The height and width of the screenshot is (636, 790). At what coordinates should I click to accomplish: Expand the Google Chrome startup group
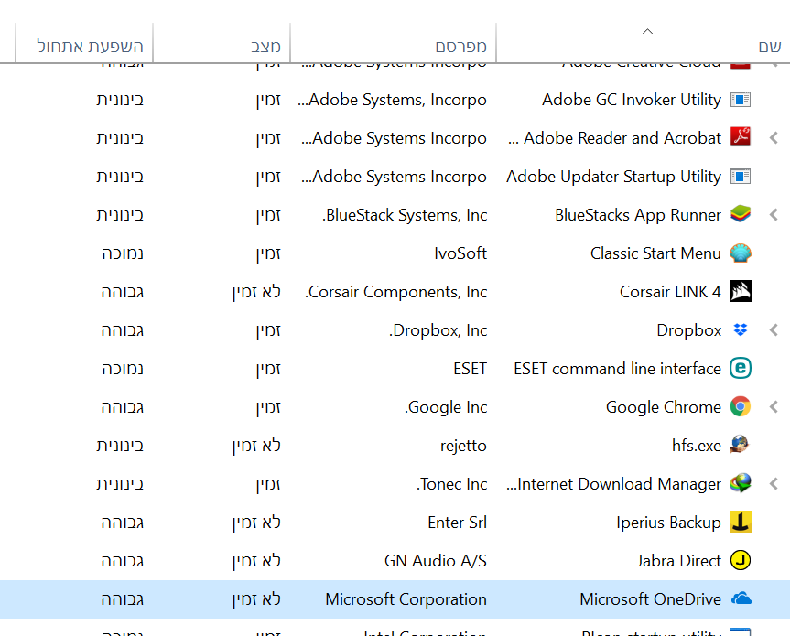pos(774,407)
